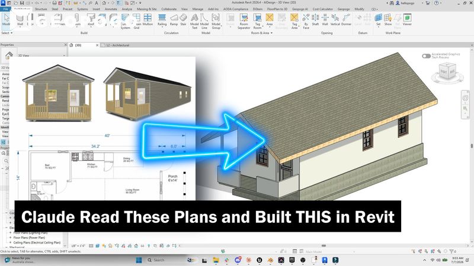Open the Windows Start menu
474x266 pixels.
[139, 260]
